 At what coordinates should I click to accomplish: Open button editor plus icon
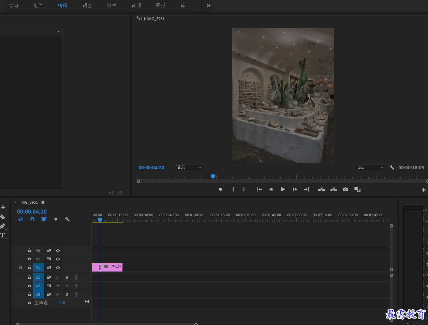tap(424, 190)
